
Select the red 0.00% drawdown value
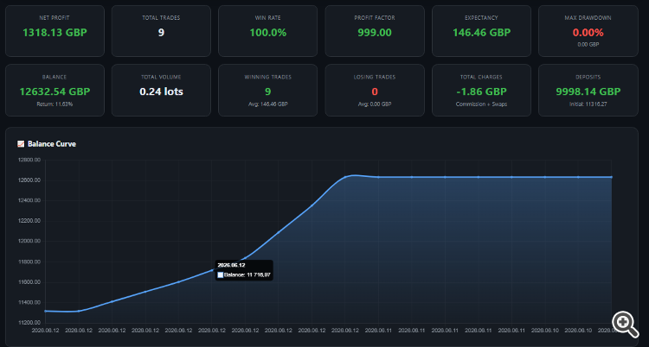point(588,32)
